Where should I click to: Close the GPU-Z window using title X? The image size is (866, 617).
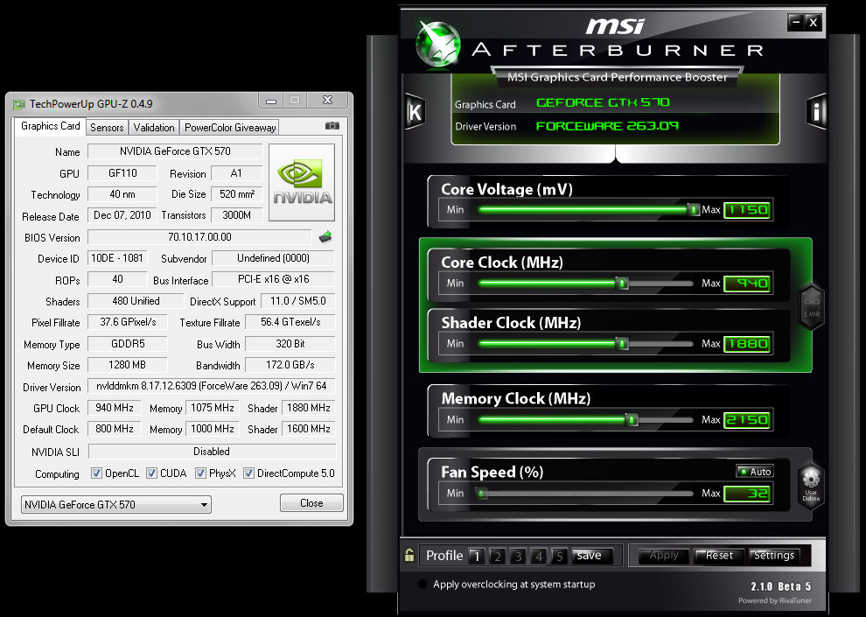tap(327, 100)
